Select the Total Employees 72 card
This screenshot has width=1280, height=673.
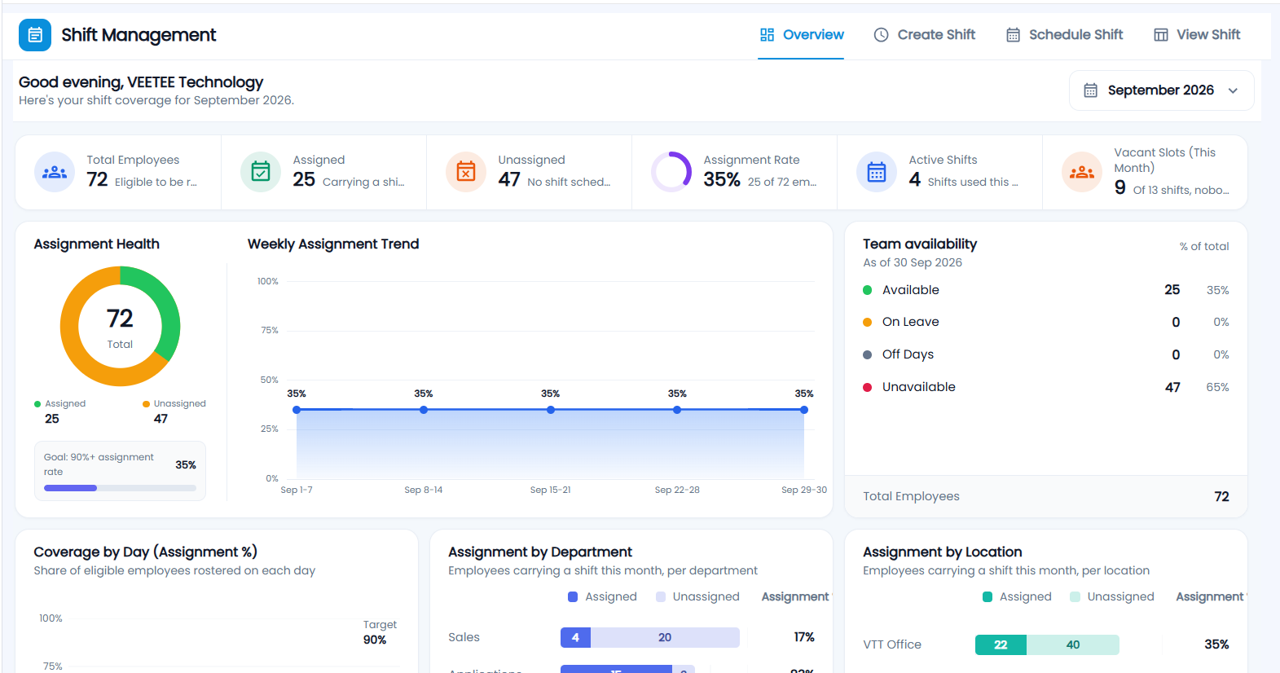[118, 172]
